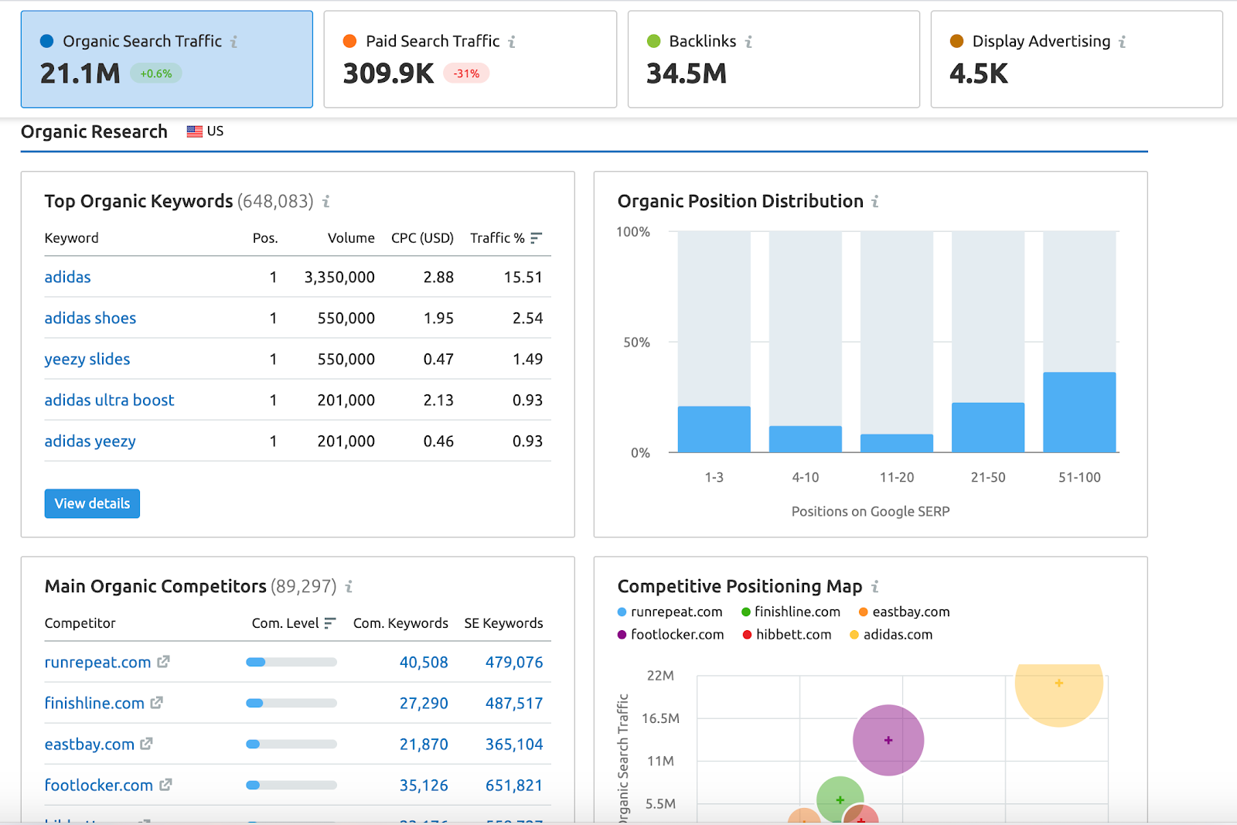
Task: Click common keywords value 27,290
Action: point(424,703)
